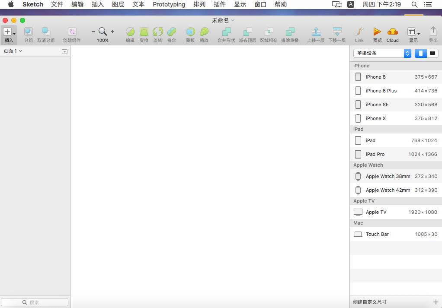
Task: Select the iPad 768×1024 preset
Action: [x=396, y=140]
